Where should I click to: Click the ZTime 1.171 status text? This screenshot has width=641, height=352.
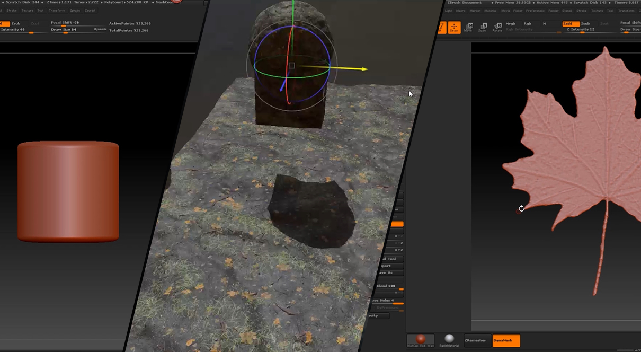[x=59, y=2]
